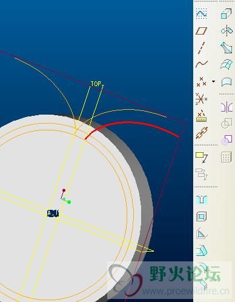Choose the Datum Curve tool
This screenshot has width=235, height=302.
201,64
